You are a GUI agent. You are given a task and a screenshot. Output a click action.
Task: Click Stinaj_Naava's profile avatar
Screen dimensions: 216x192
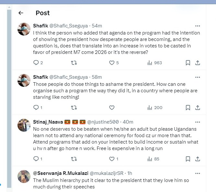pyautogui.click(x=24, y=125)
